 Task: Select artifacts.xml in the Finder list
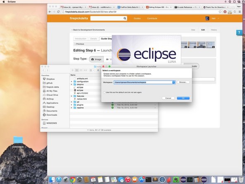pos(82,79)
